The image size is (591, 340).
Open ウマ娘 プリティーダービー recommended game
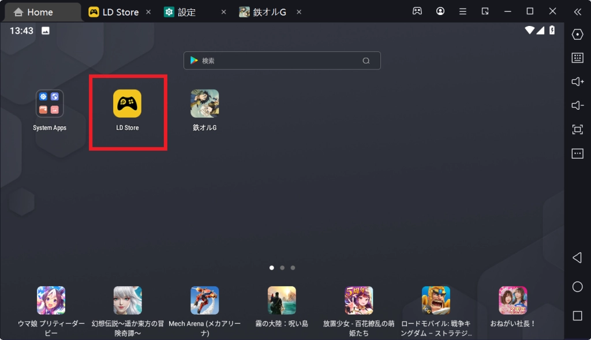point(51,300)
